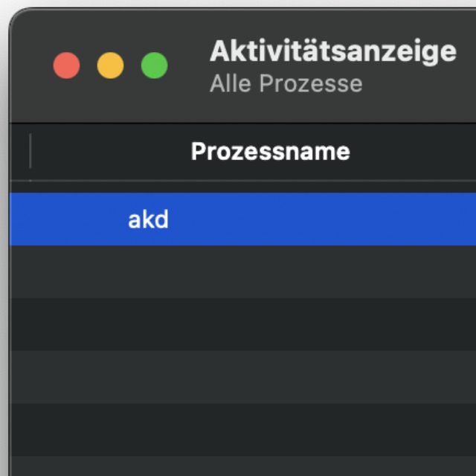
Task: Click empty title bar between green button and title
Action: coord(189,65)
